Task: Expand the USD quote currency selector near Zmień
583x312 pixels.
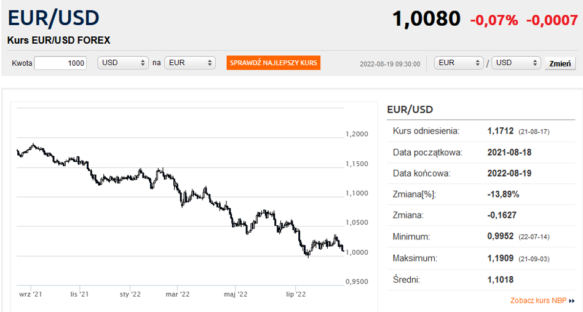Action: (x=517, y=63)
